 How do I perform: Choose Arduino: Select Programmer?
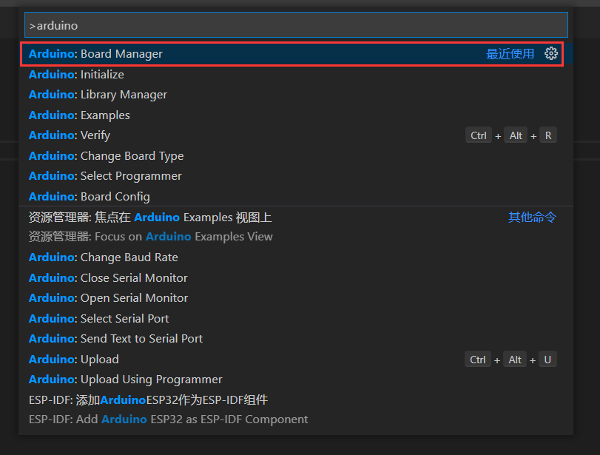pos(296,176)
